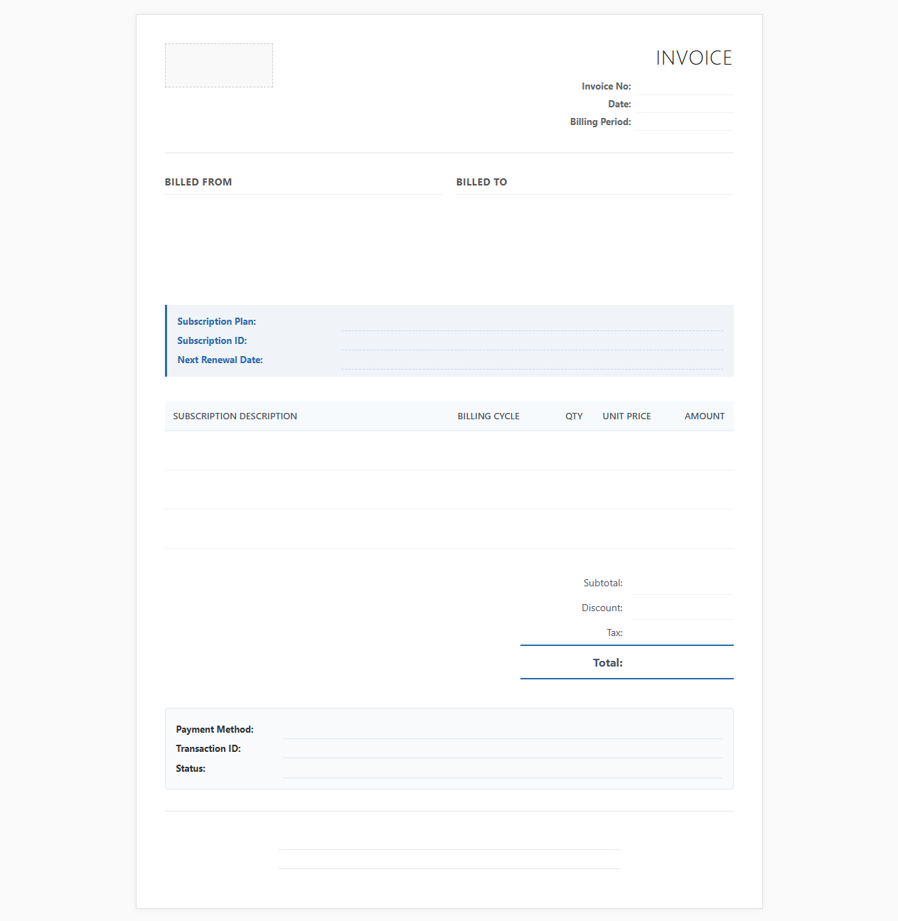Image resolution: width=898 pixels, height=921 pixels.
Task: Click the BILLING CYCLE column header
Action: tap(488, 416)
